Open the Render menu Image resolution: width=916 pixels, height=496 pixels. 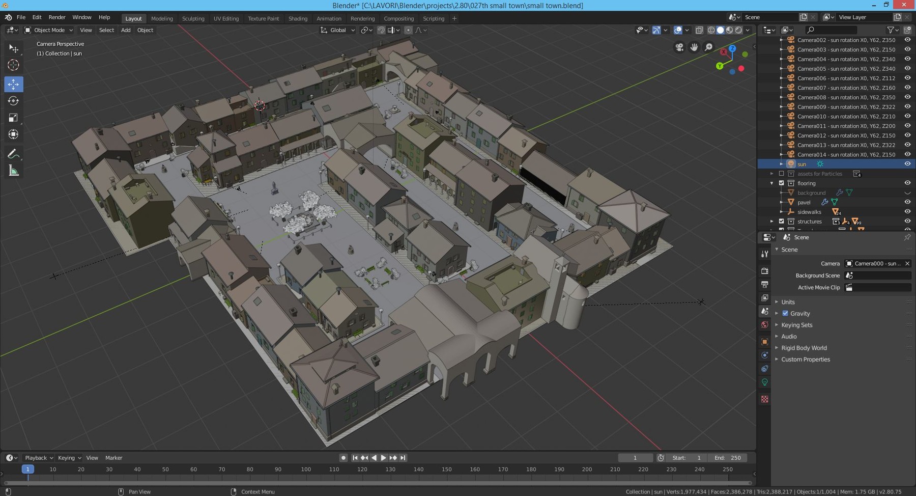click(x=57, y=17)
